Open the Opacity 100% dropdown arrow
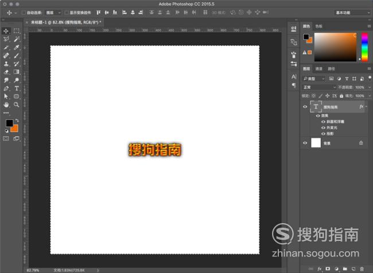Viewport: 373px width, 273px height. (x=369, y=87)
